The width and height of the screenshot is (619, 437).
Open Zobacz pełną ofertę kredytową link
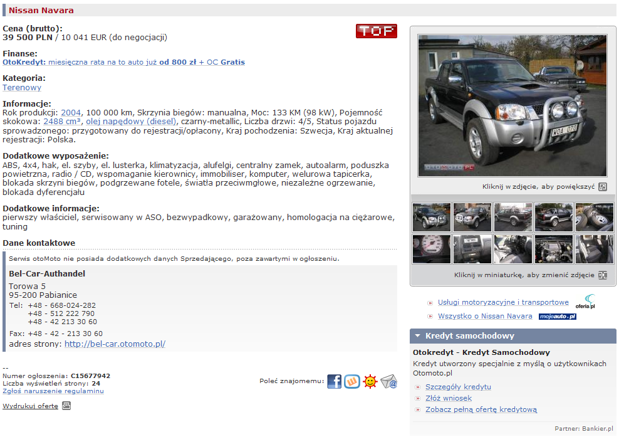(481, 409)
